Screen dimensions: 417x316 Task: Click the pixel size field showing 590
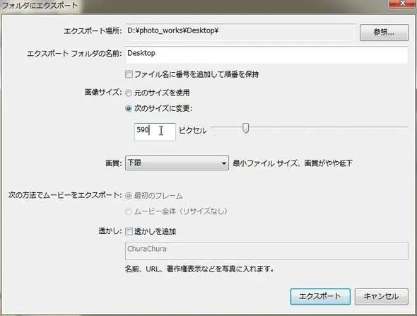(155, 131)
